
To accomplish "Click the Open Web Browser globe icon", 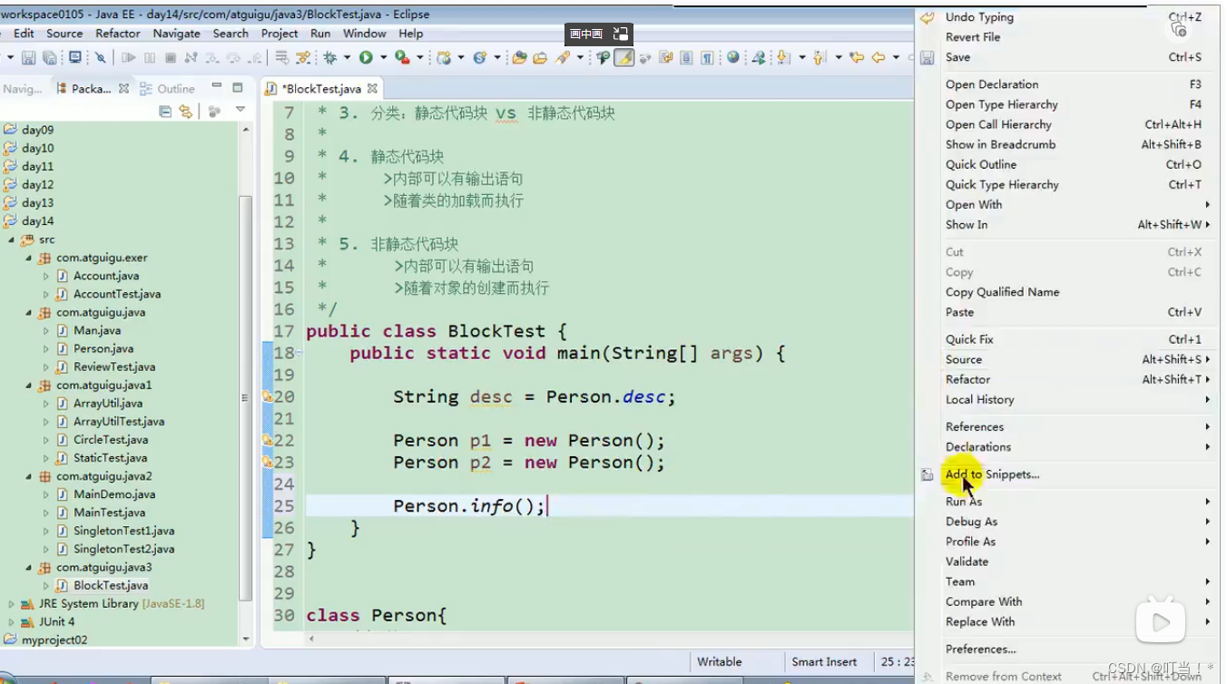I will tap(733, 57).
